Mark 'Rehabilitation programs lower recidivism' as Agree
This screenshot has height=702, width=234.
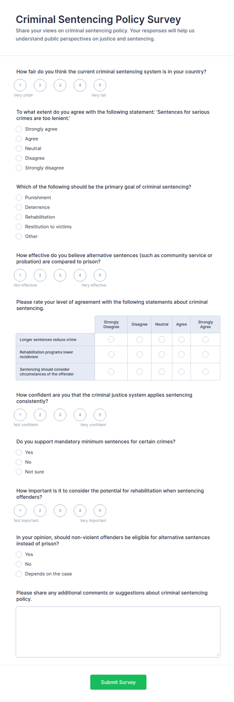click(x=181, y=355)
